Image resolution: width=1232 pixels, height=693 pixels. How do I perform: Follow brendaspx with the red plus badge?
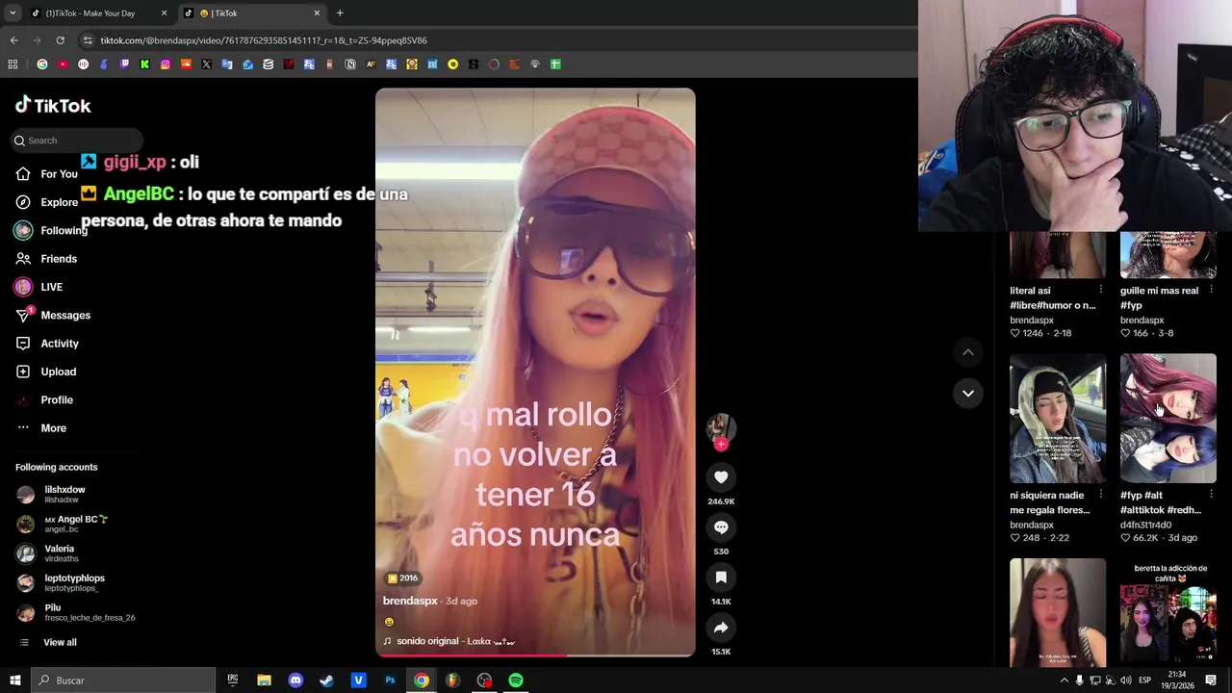click(721, 444)
